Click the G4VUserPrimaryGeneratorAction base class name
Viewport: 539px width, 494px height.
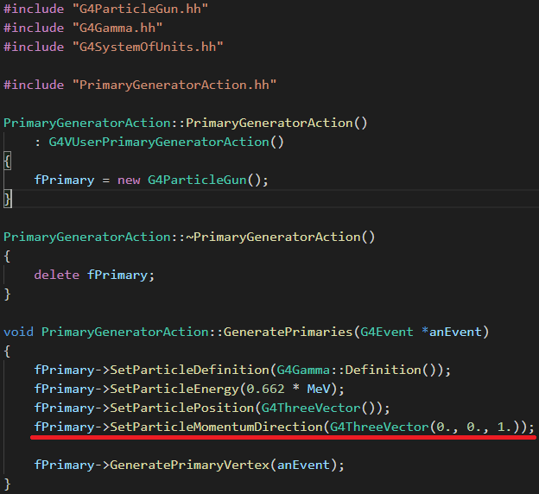tap(162, 142)
